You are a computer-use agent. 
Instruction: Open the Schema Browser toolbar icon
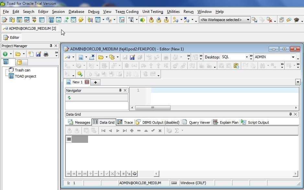12,20
